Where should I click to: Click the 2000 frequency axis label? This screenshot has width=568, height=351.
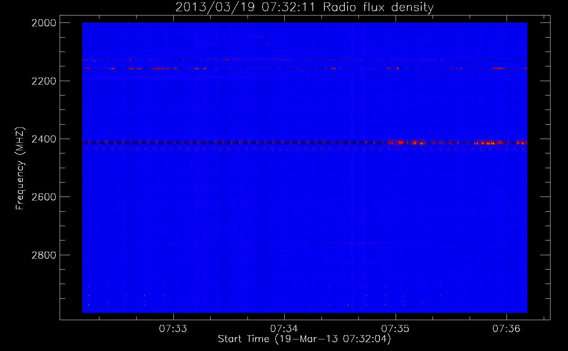coord(44,23)
